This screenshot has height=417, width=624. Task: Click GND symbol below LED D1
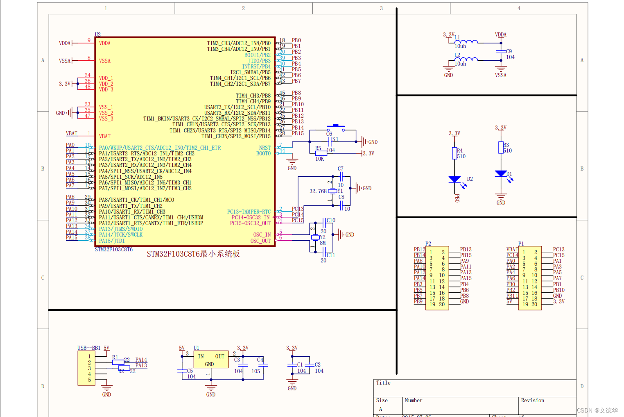tap(501, 198)
